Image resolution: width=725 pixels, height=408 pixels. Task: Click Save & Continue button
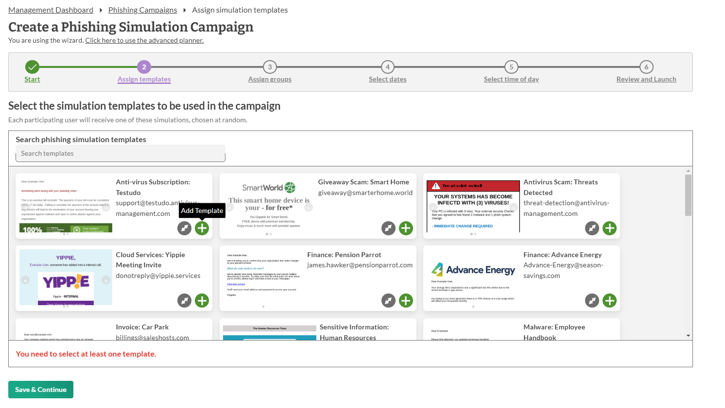pos(41,390)
